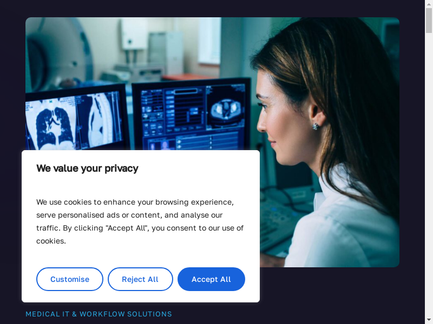Screen dimensions: 433x324
Task: Click the "We value your privacy" heading
Action: (87, 168)
